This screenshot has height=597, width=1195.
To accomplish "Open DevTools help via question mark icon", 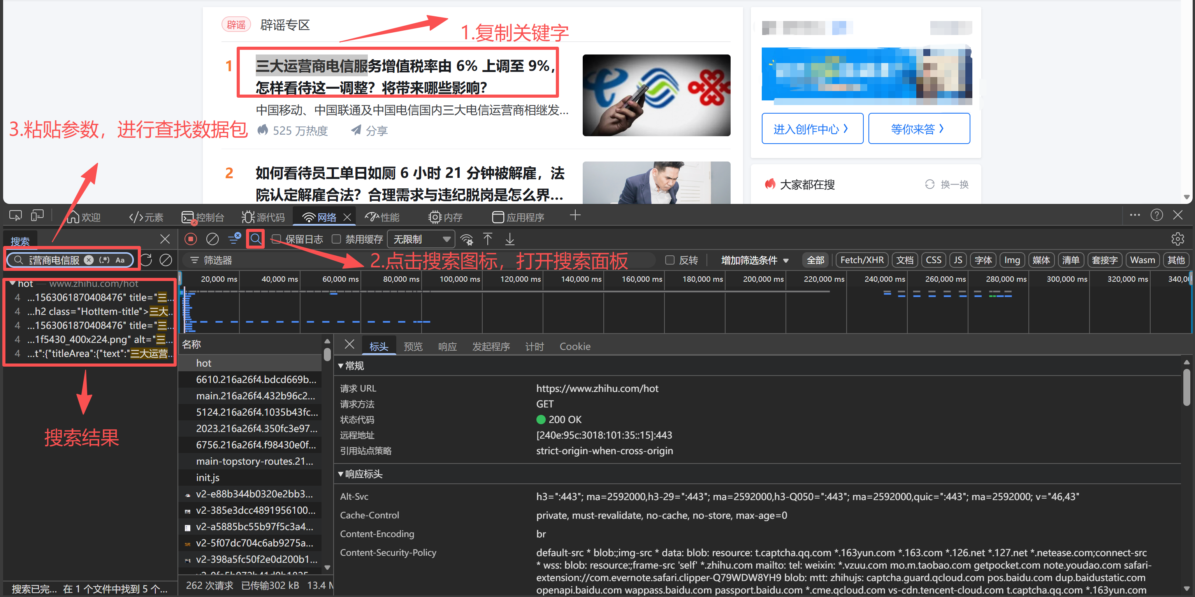I will 1157,215.
